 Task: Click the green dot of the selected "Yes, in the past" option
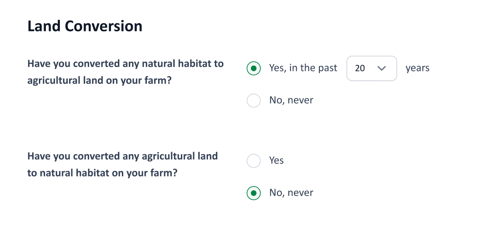pyautogui.click(x=254, y=68)
